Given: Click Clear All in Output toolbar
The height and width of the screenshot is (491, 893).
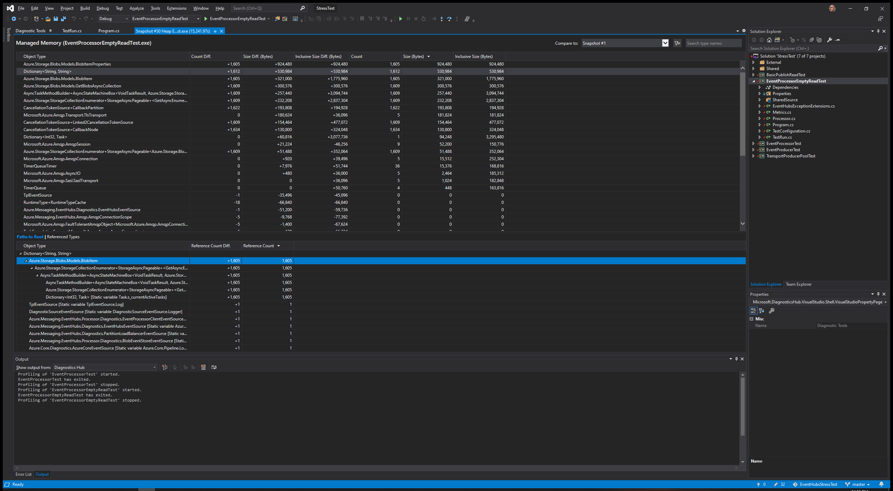Looking at the screenshot, I should tap(203, 367).
